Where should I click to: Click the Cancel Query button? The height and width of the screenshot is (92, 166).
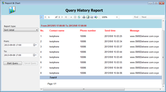tap(30, 63)
